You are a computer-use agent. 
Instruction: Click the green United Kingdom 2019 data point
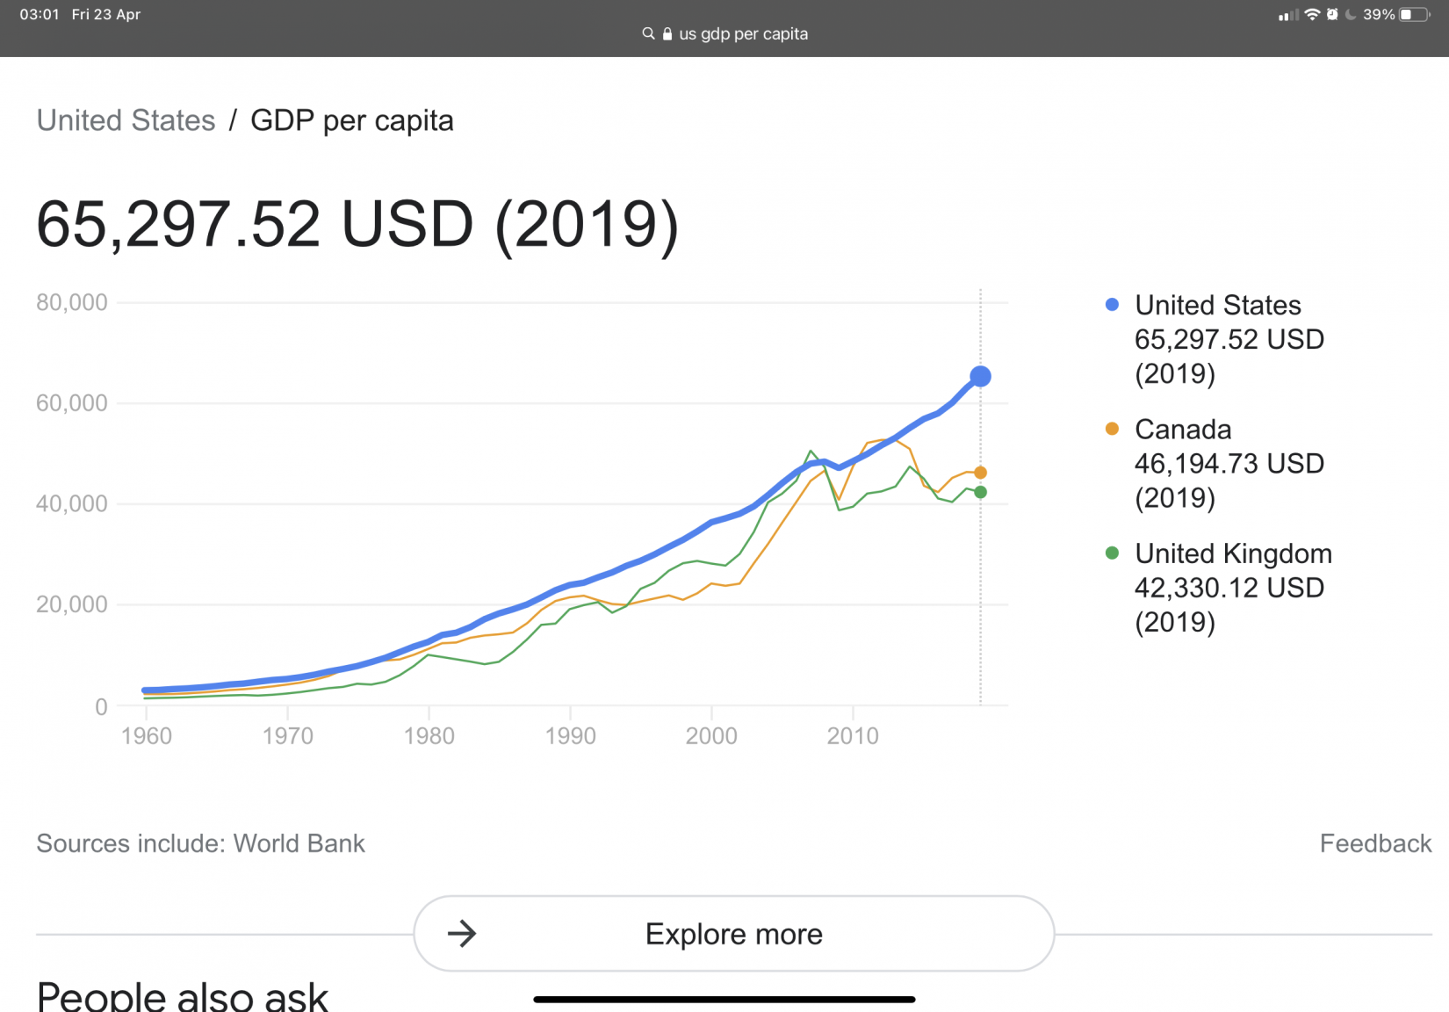(x=980, y=492)
